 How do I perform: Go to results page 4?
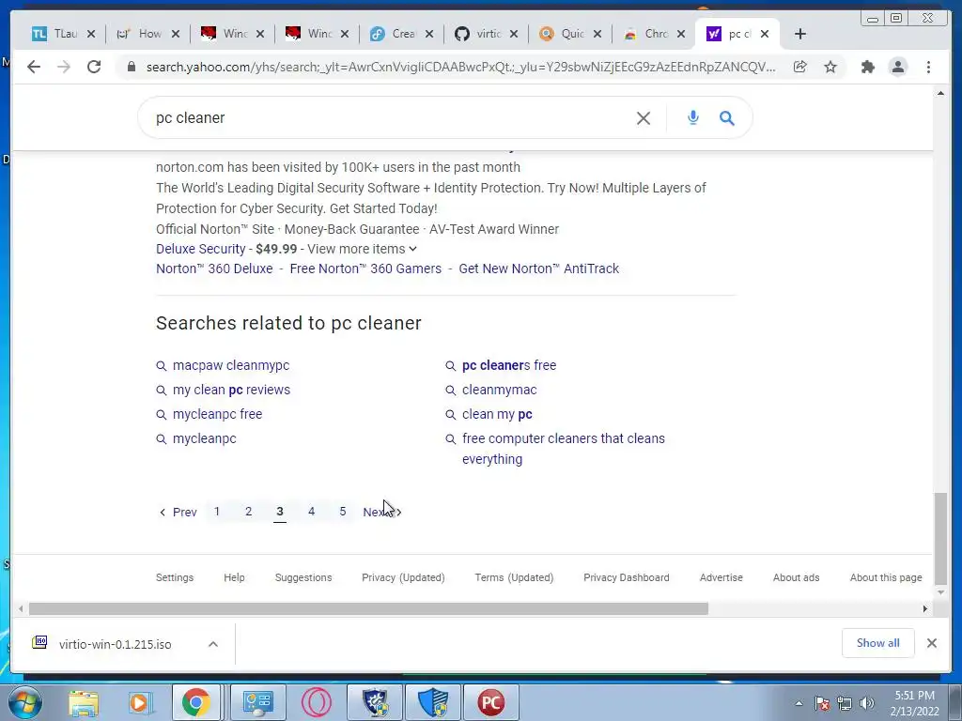click(x=312, y=512)
